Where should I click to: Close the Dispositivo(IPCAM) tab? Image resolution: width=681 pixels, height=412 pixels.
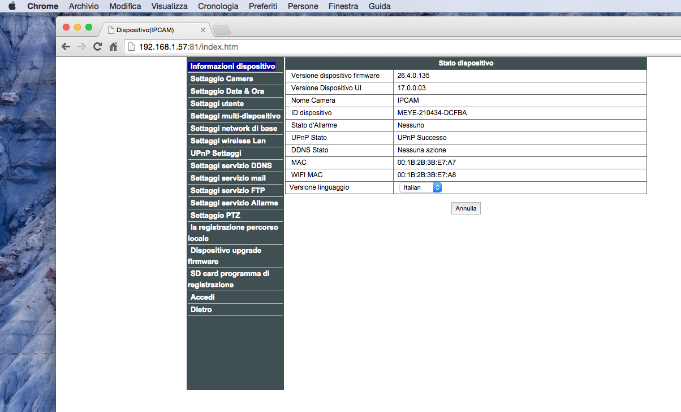click(203, 30)
